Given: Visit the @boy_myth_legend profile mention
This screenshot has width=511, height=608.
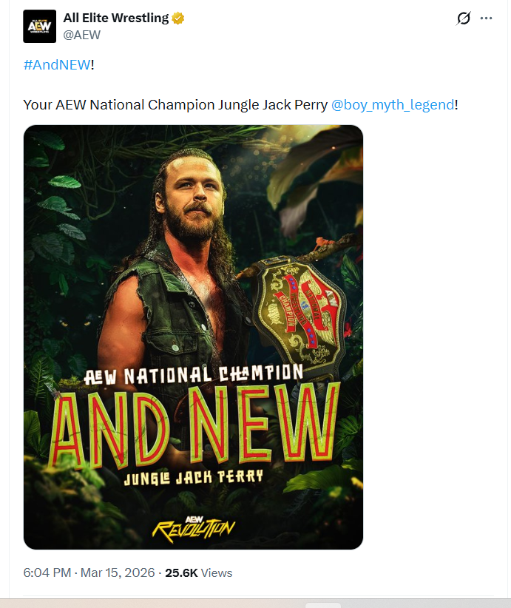Looking at the screenshot, I should (x=393, y=104).
